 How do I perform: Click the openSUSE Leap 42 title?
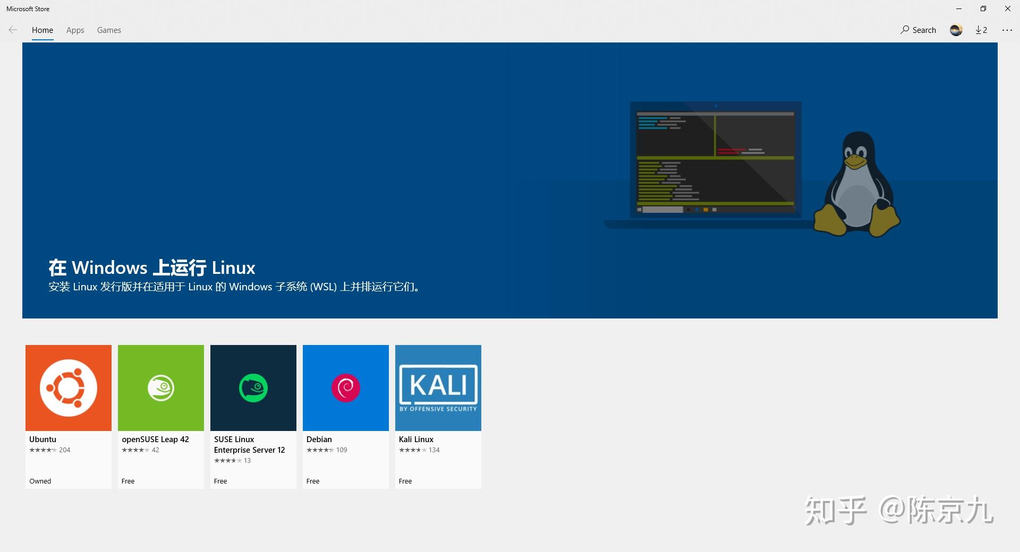(155, 439)
